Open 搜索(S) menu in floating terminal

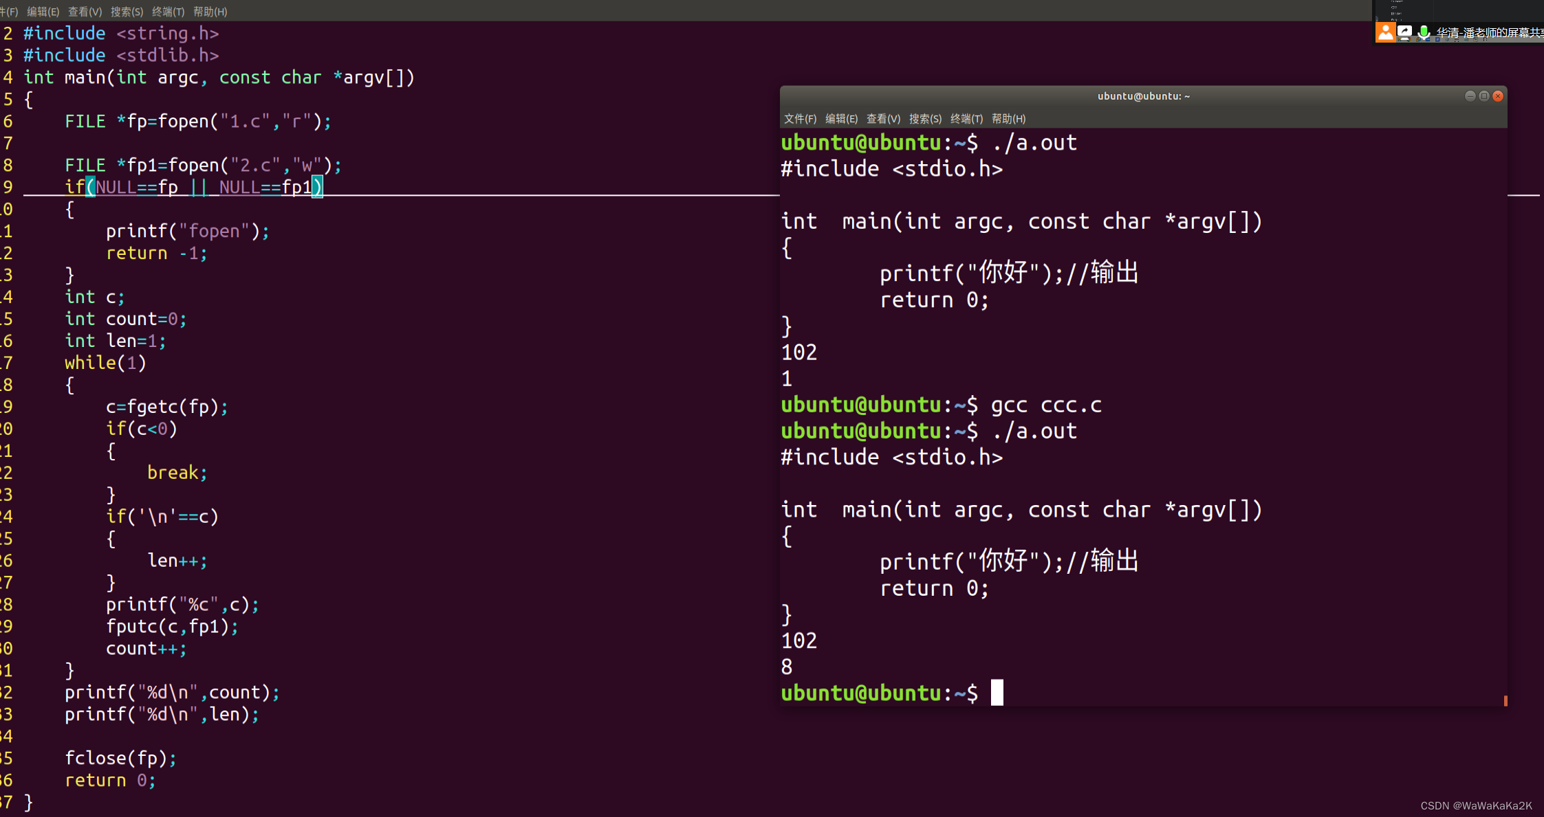coord(925,119)
